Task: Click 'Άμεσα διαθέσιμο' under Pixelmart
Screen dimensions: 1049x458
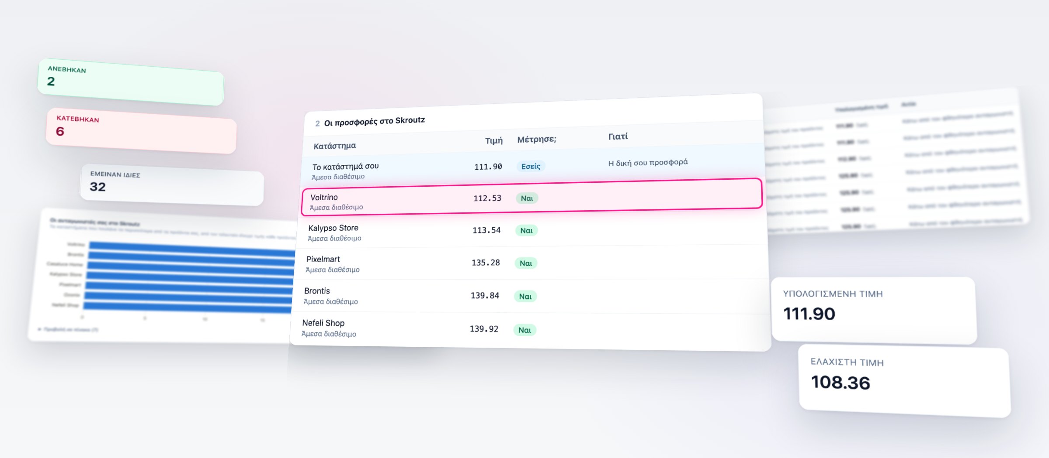Action: pyautogui.click(x=332, y=270)
